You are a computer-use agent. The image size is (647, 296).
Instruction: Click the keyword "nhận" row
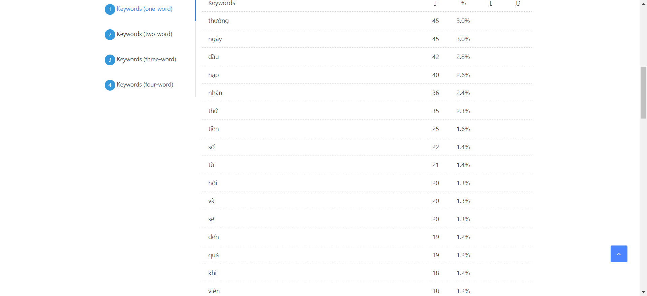[215, 93]
